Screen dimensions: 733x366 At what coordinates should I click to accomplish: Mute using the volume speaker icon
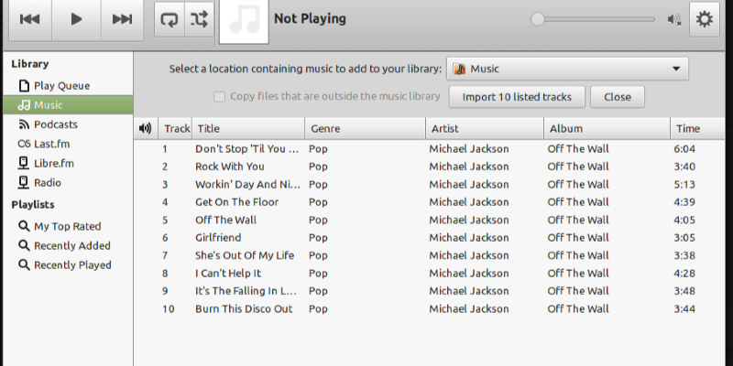pyautogui.click(x=675, y=19)
